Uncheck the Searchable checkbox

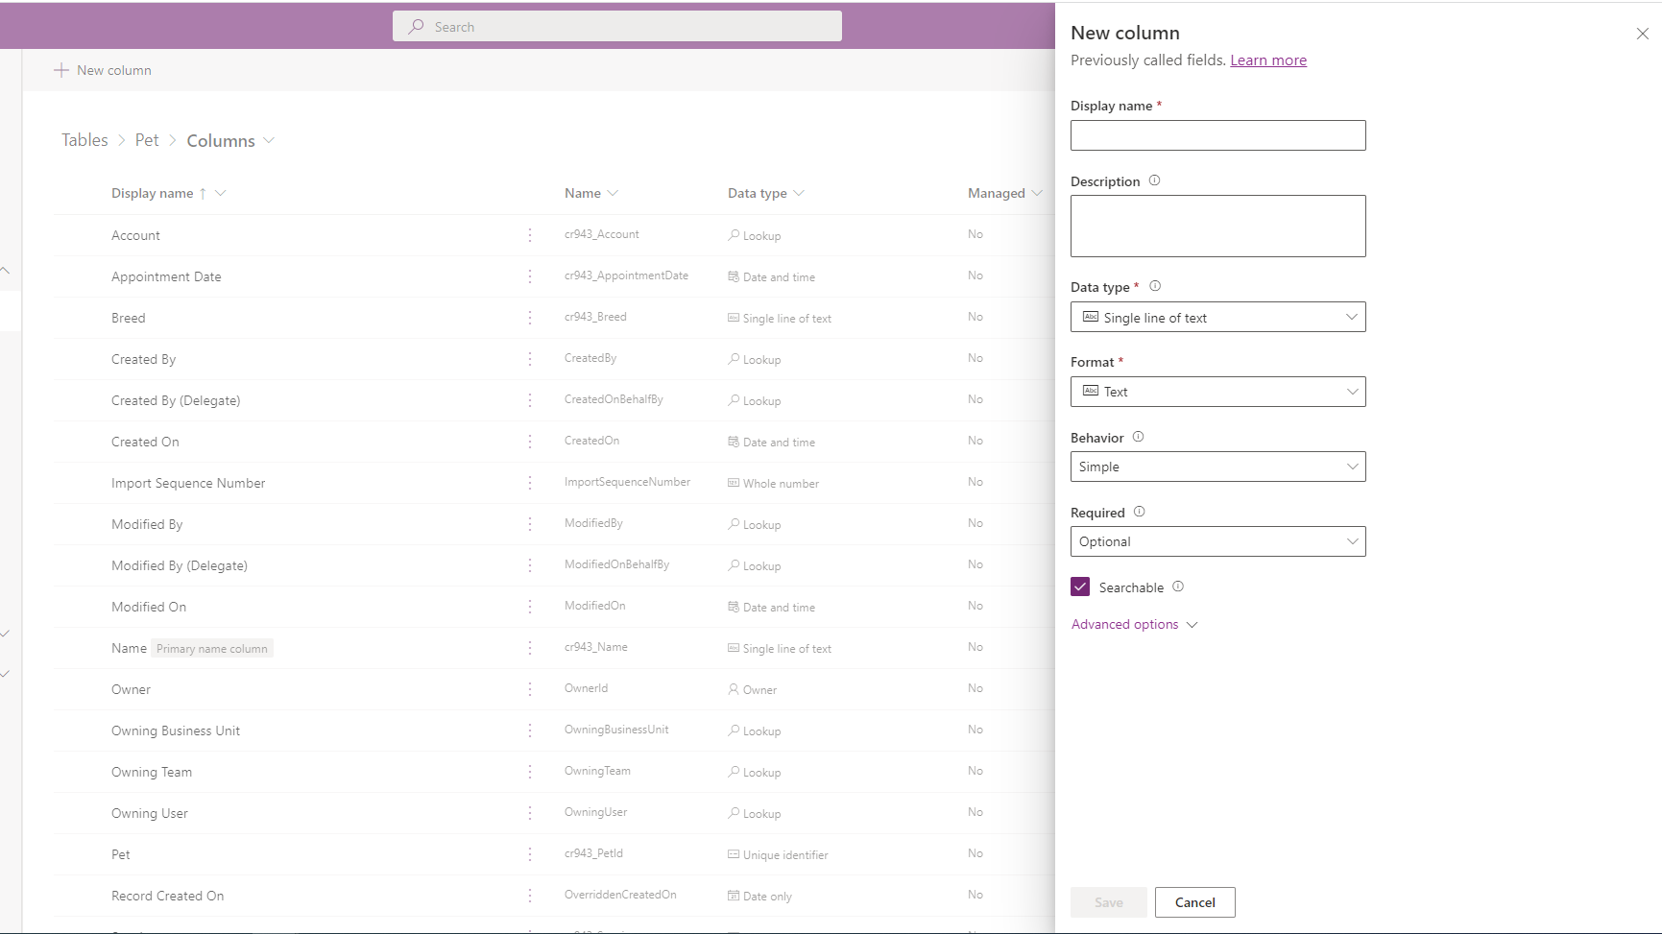coord(1080,587)
